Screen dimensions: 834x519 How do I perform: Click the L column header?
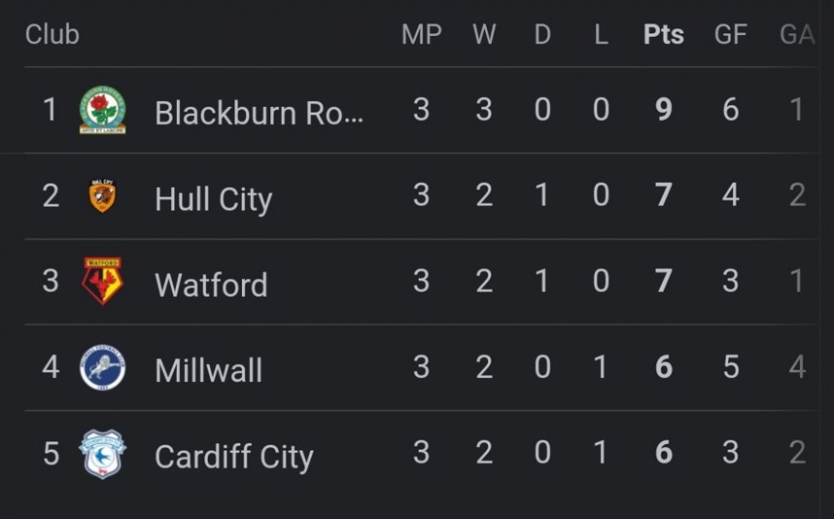pyautogui.click(x=600, y=34)
